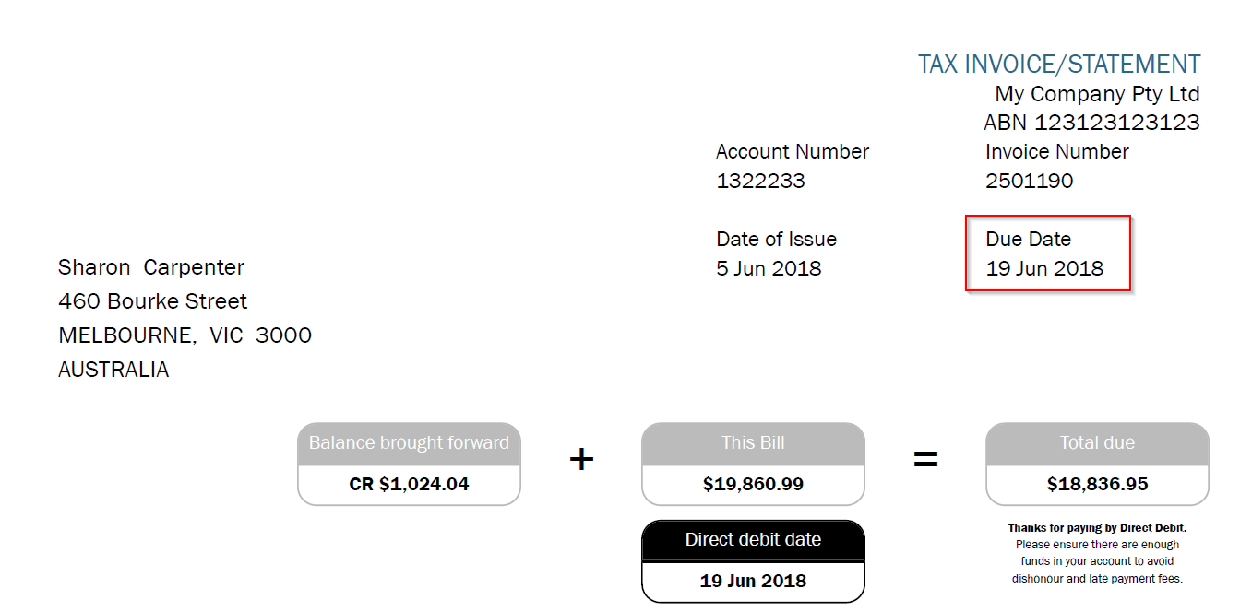Click the ABN 123123123123 line
Image resolution: width=1252 pixels, height=612 pixels.
1091,123
